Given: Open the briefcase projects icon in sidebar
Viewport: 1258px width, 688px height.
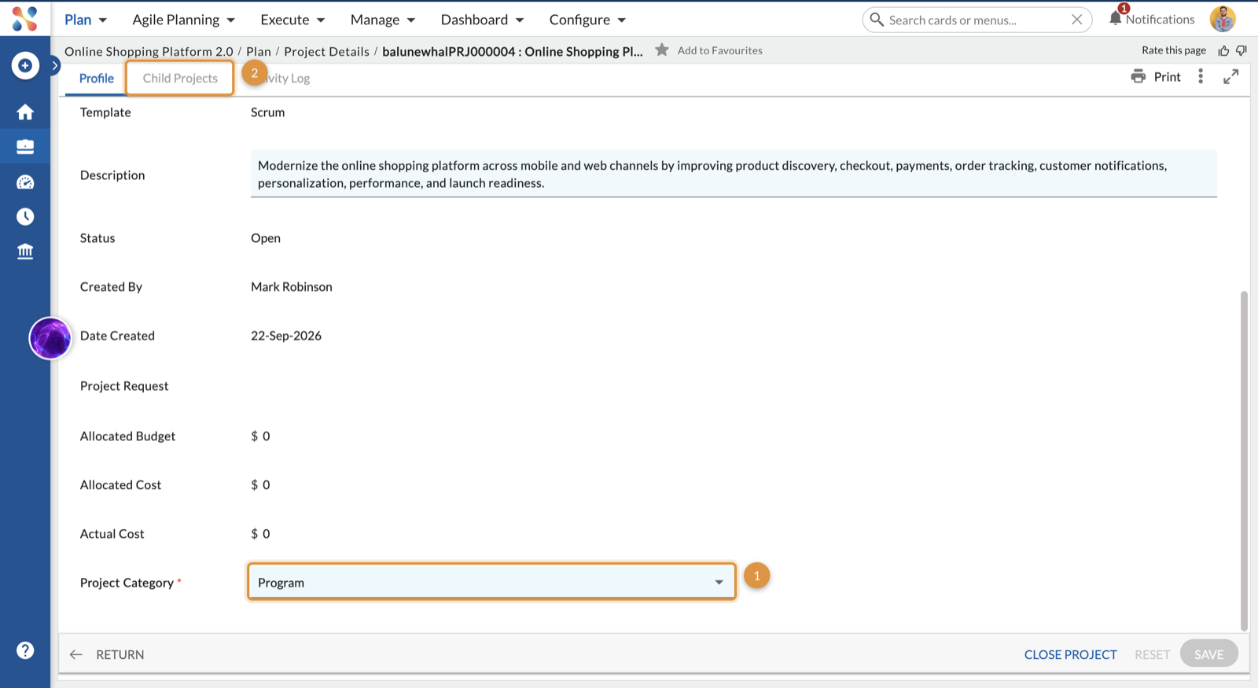Looking at the screenshot, I should 25,146.
